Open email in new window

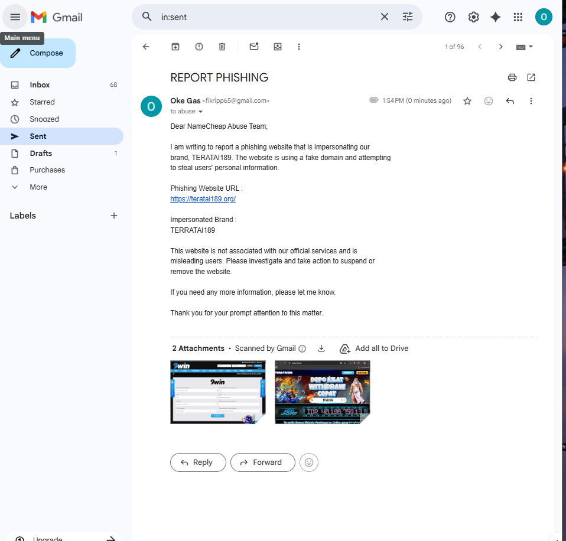(x=531, y=77)
